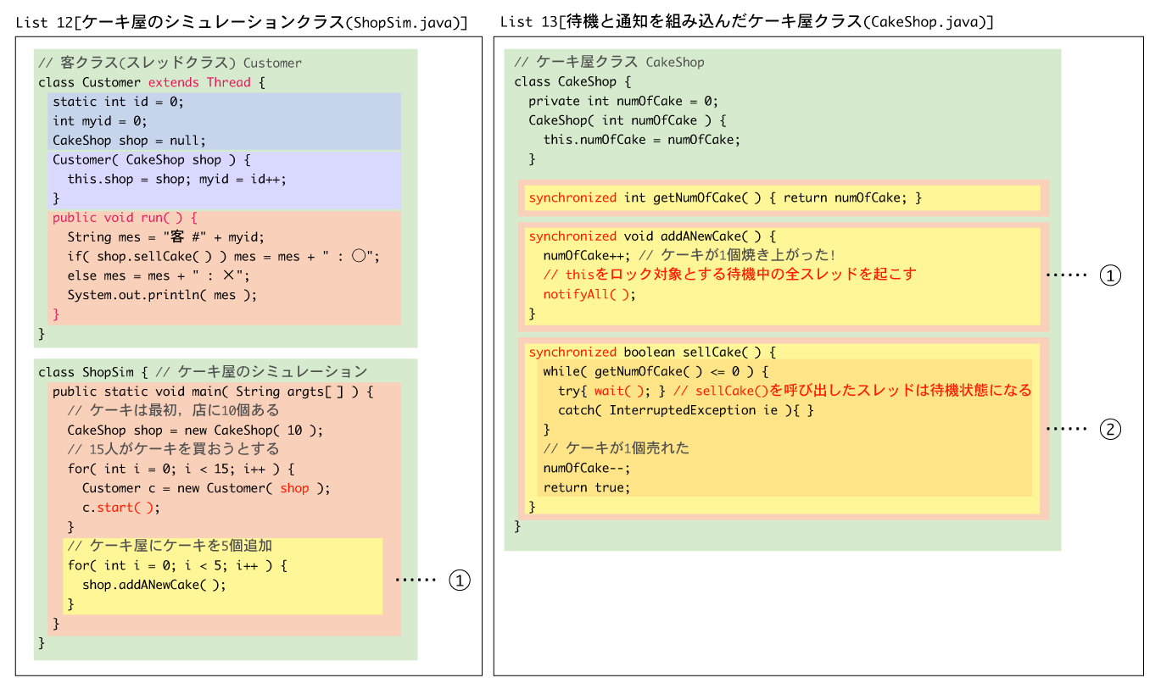Click the line 'class ShopSim { // ケーキ屋のシミュレーション'
1161x689 pixels.
(x=203, y=372)
